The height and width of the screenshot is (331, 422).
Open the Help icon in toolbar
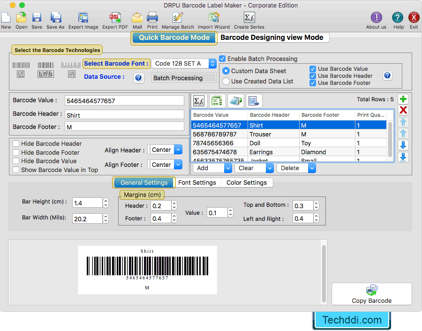tap(398, 18)
